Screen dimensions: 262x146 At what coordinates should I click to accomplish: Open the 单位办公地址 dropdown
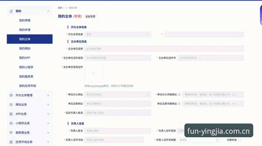118,95
